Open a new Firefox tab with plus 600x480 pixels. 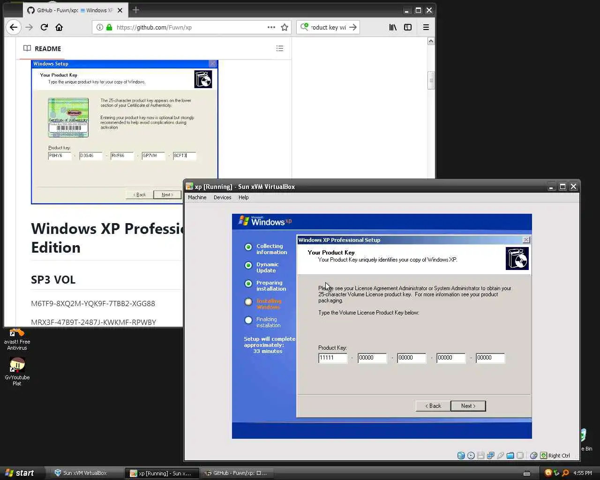[136, 10]
